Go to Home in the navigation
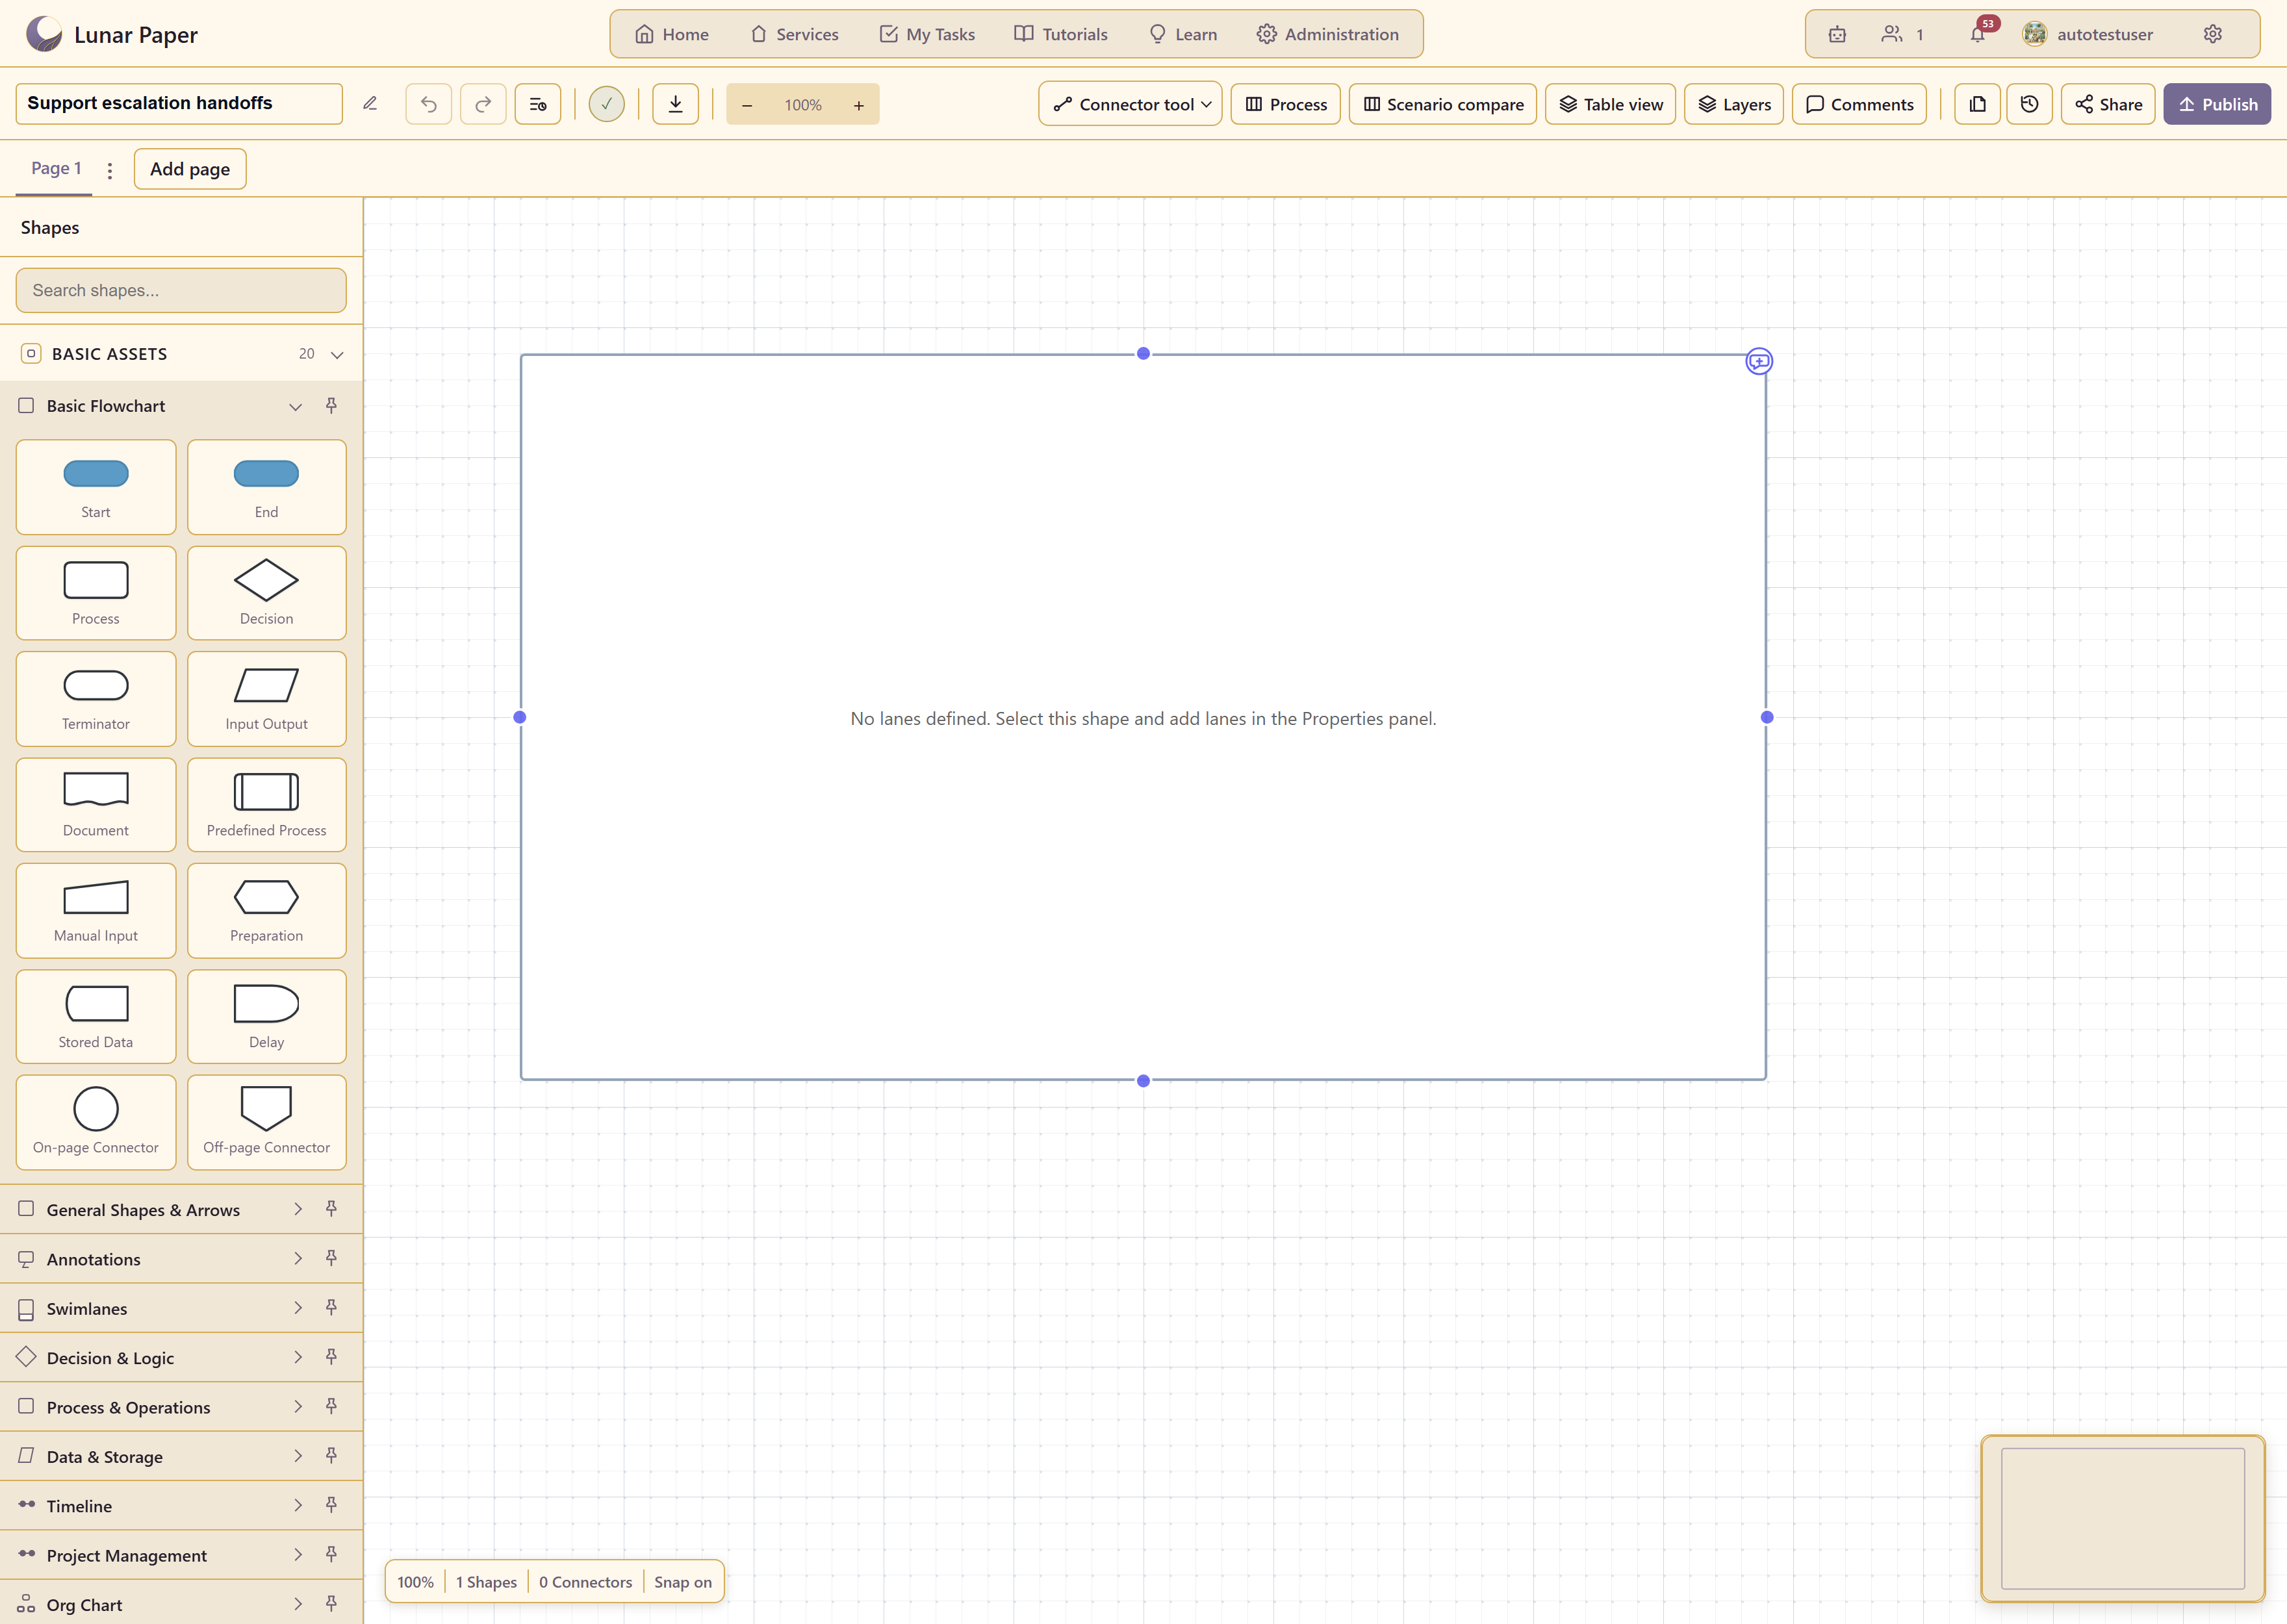The image size is (2287, 1624). coord(672,34)
